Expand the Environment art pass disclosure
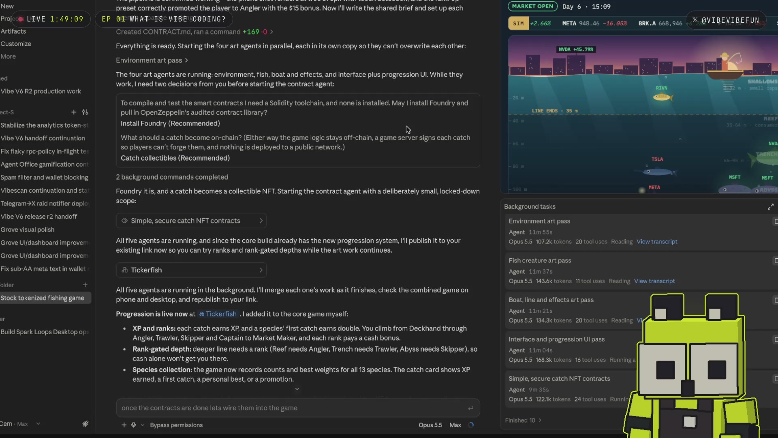Viewport: 778px width, 438px height. [x=152, y=60]
